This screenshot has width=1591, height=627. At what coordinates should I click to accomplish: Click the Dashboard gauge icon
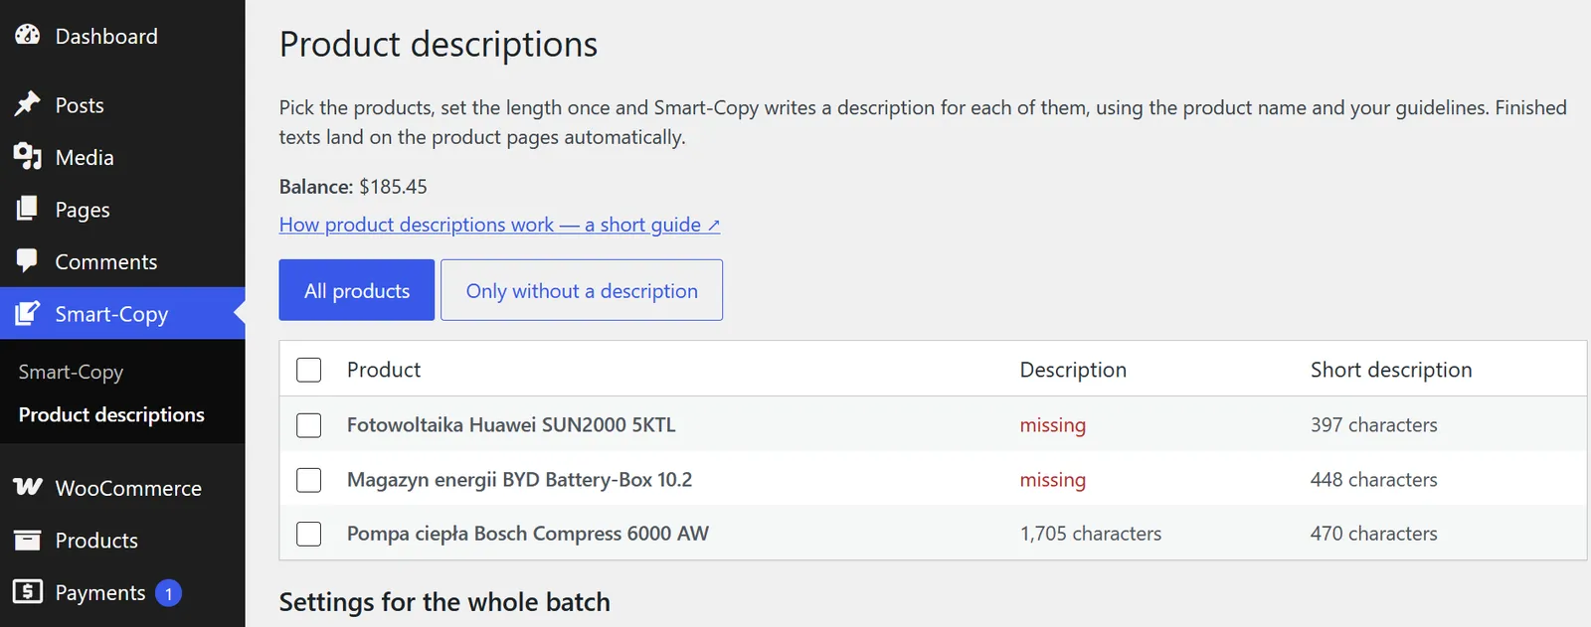point(28,35)
